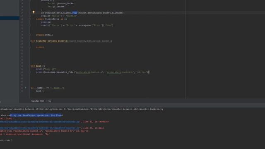Click the bare 'return' in transfer_between_buckets
Image resolution: width=265 pixels, height=149 pixels.
tap(40, 47)
